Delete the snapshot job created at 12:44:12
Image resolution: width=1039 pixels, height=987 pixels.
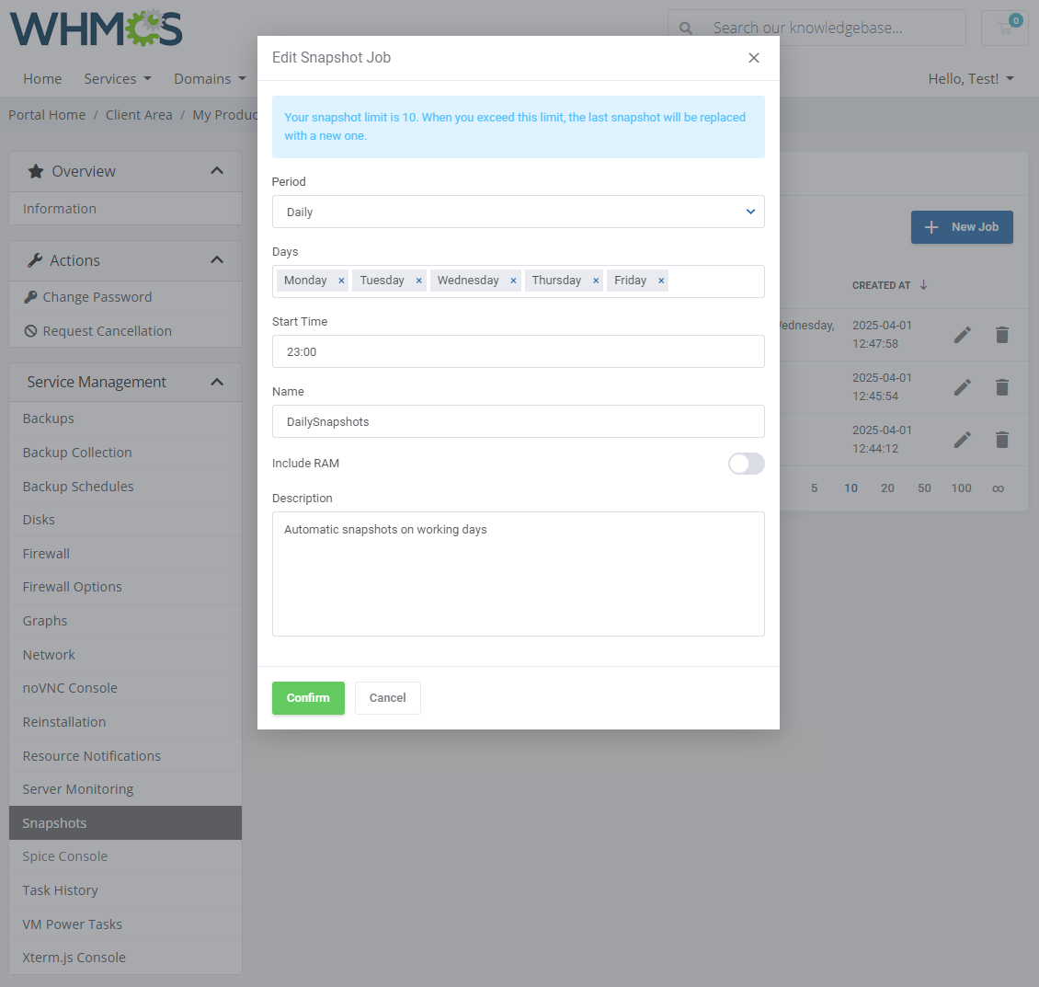point(1001,440)
